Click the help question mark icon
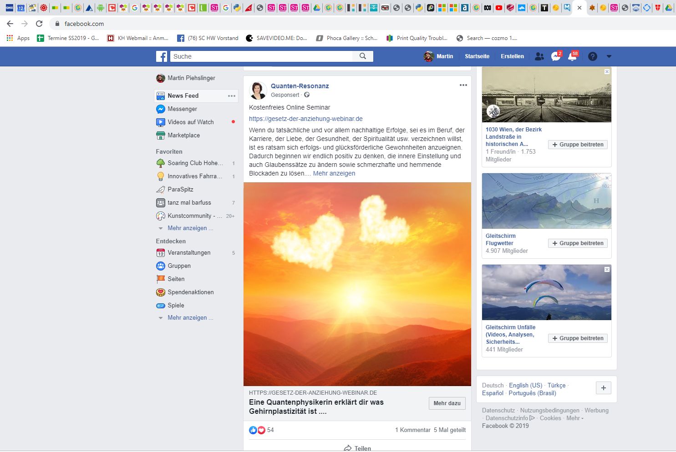This screenshot has width=676, height=452. point(592,56)
